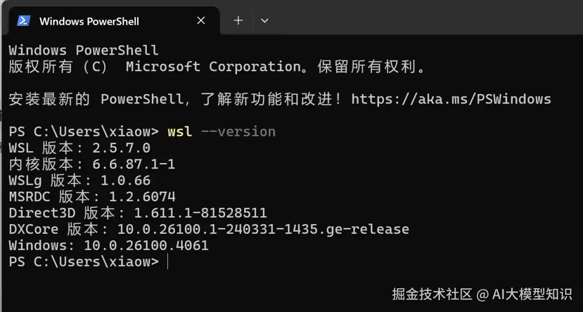
Task: Click the PowerShell icon in the tab
Action: [x=24, y=21]
